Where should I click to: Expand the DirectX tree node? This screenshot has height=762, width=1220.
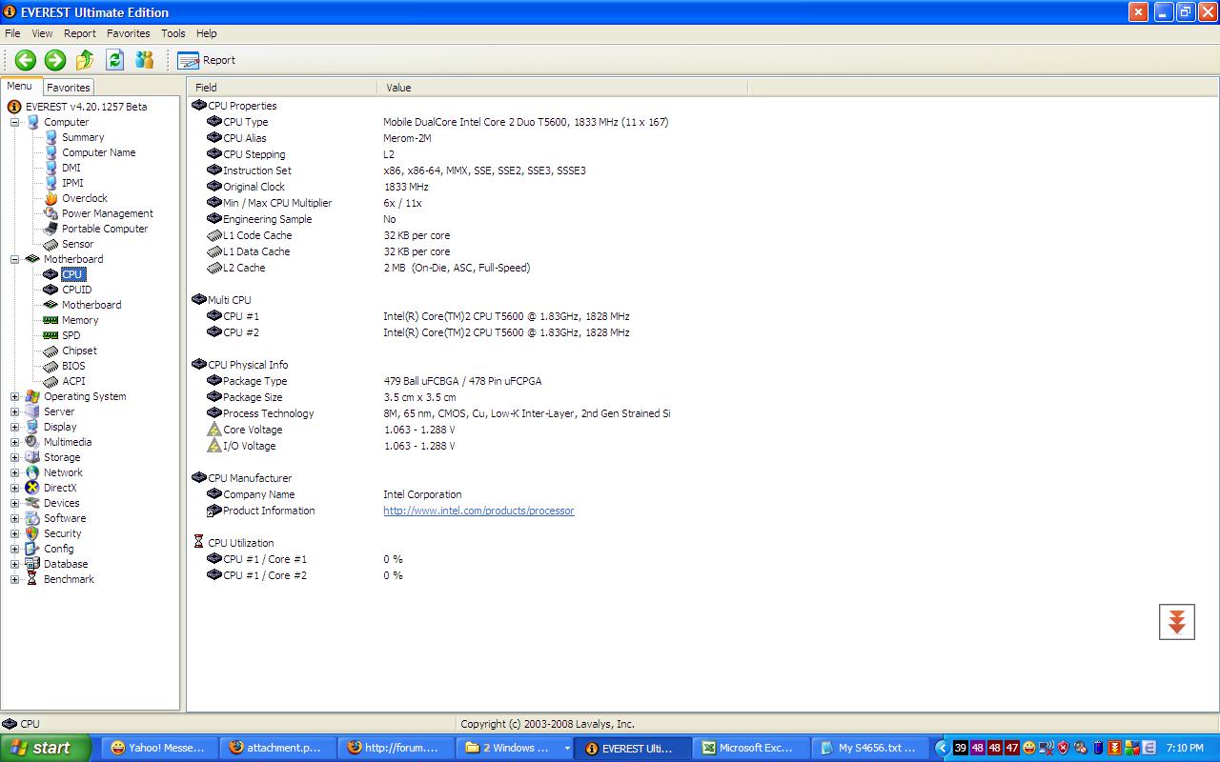[x=14, y=488]
